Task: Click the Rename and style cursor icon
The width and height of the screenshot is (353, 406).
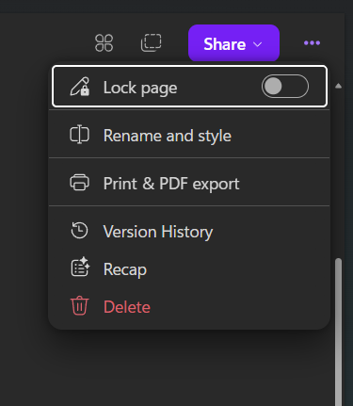Action: [79, 135]
